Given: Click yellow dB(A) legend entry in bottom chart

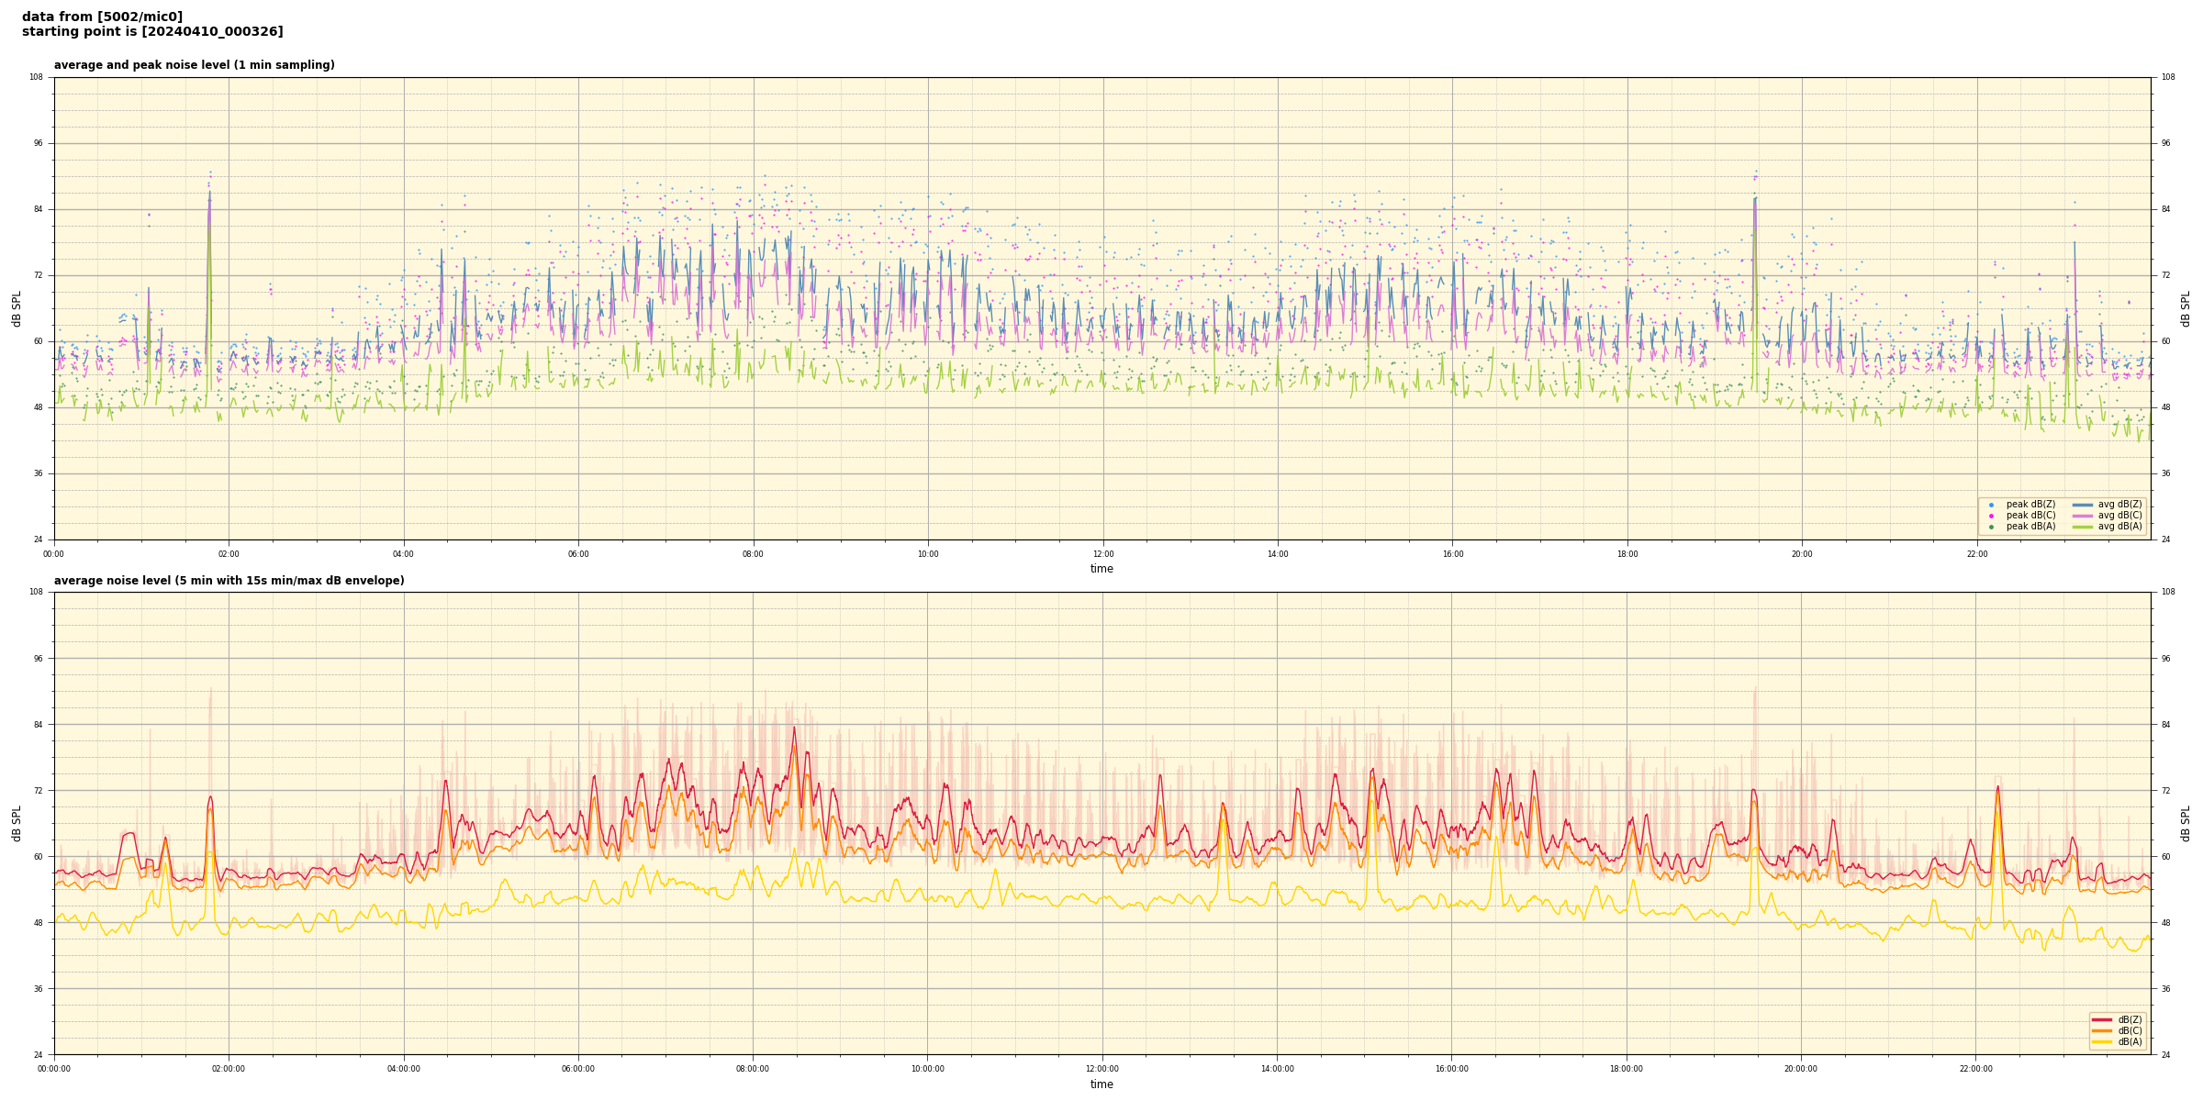Looking at the screenshot, I should tap(2102, 1041).
